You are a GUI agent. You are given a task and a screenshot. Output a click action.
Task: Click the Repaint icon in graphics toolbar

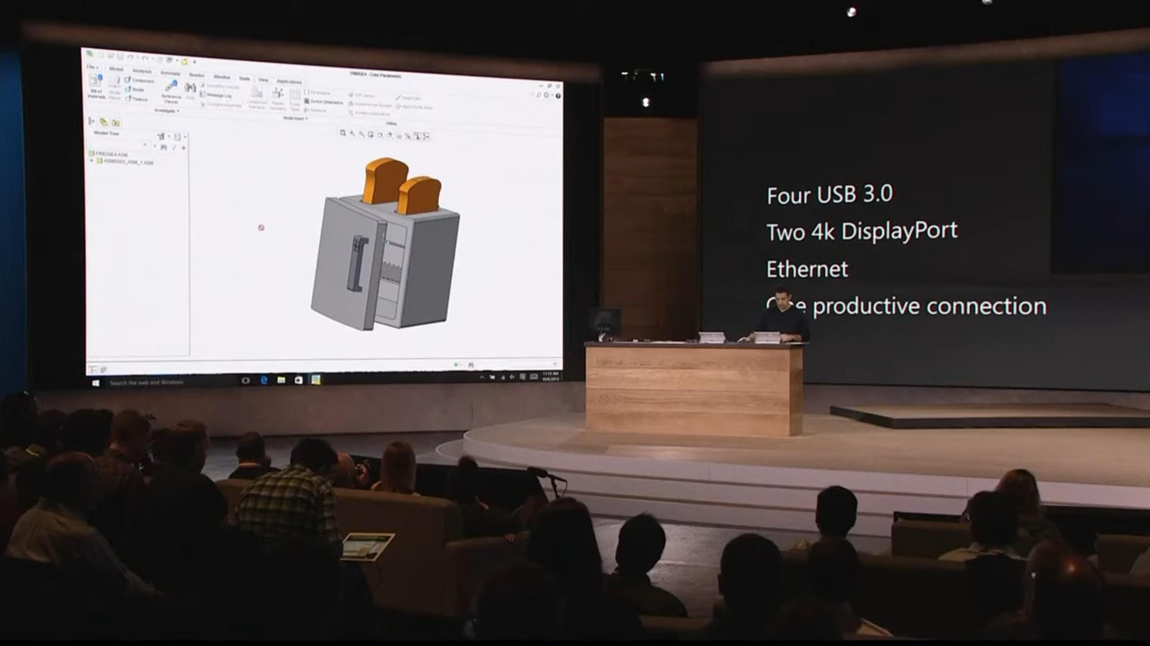click(x=370, y=134)
